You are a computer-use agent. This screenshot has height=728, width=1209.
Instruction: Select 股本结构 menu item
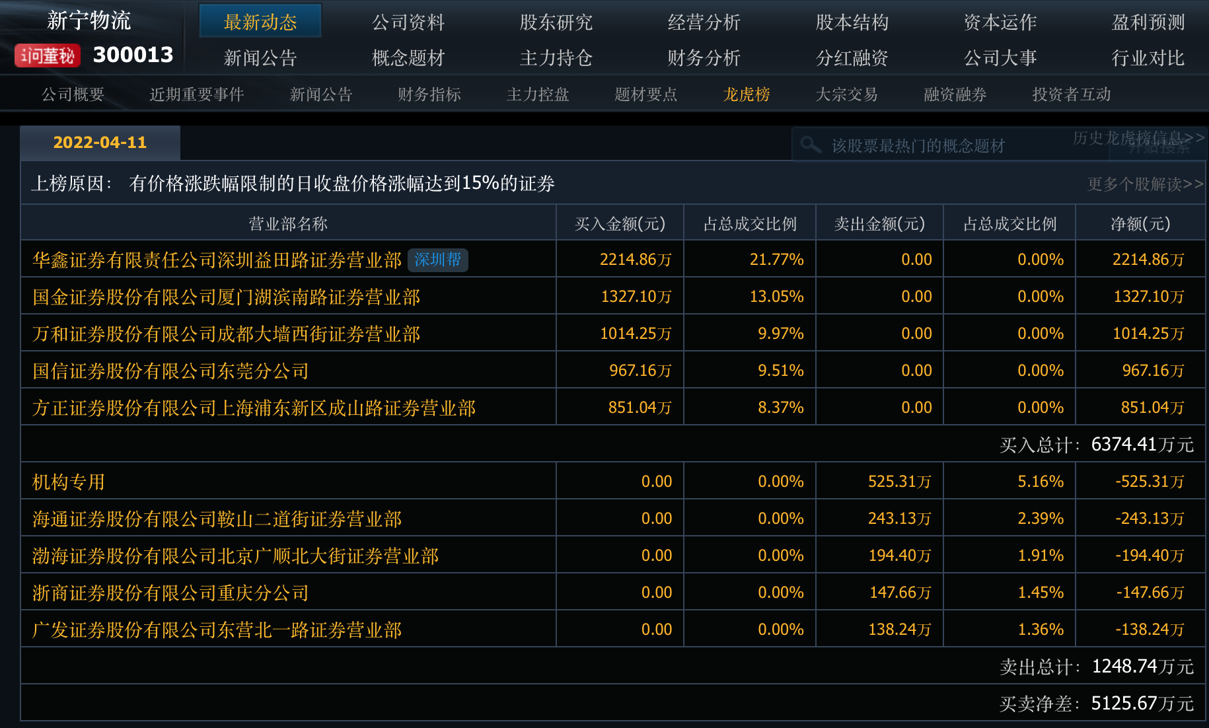point(852,22)
